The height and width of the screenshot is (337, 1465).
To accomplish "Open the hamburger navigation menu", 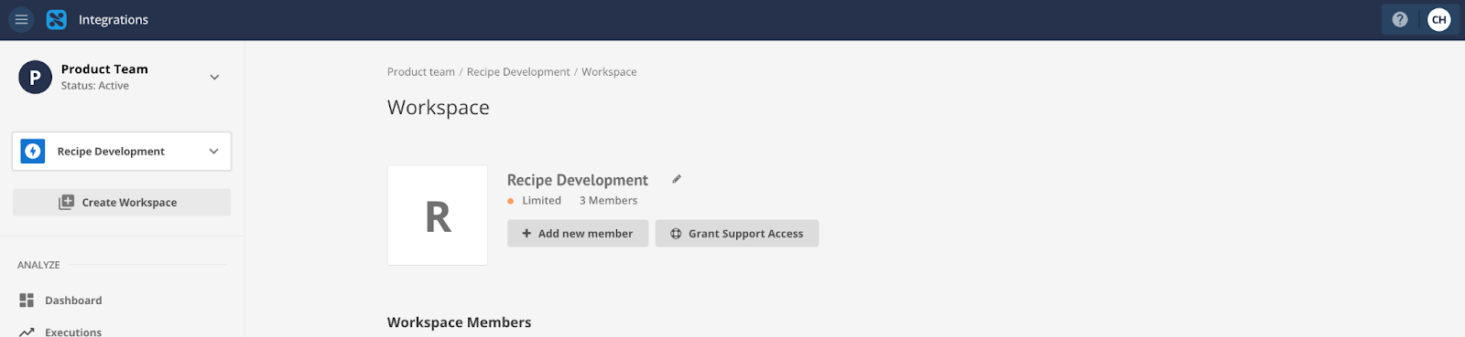I will coord(21,19).
